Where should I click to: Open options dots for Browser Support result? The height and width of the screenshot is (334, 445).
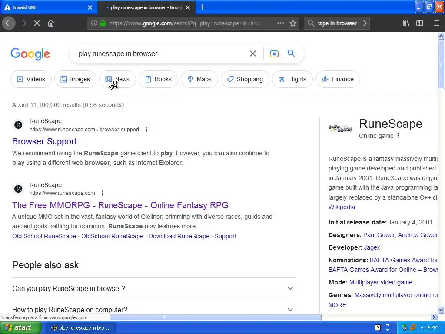click(x=146, y=130)
